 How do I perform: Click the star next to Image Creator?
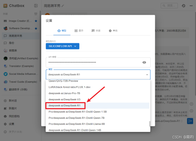pos(36,21)
